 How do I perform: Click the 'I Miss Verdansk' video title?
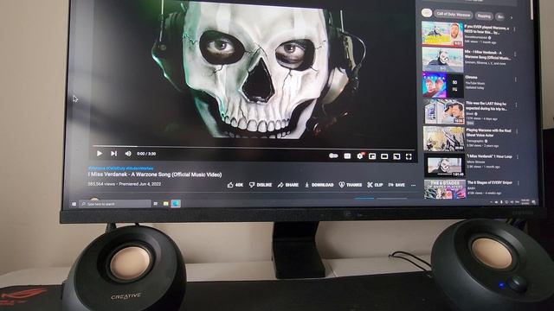tap(155, 175)
